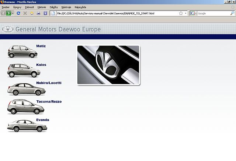Open the Matiz manual link
Viewport: 236px width, 161px height.
(41, 46)
